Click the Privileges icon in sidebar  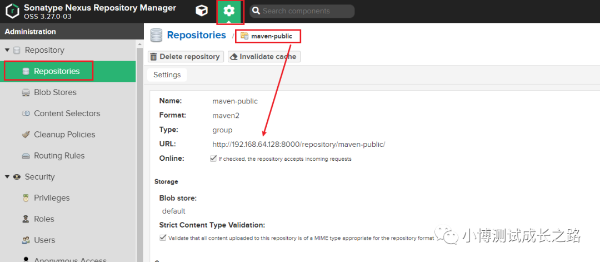26,198
